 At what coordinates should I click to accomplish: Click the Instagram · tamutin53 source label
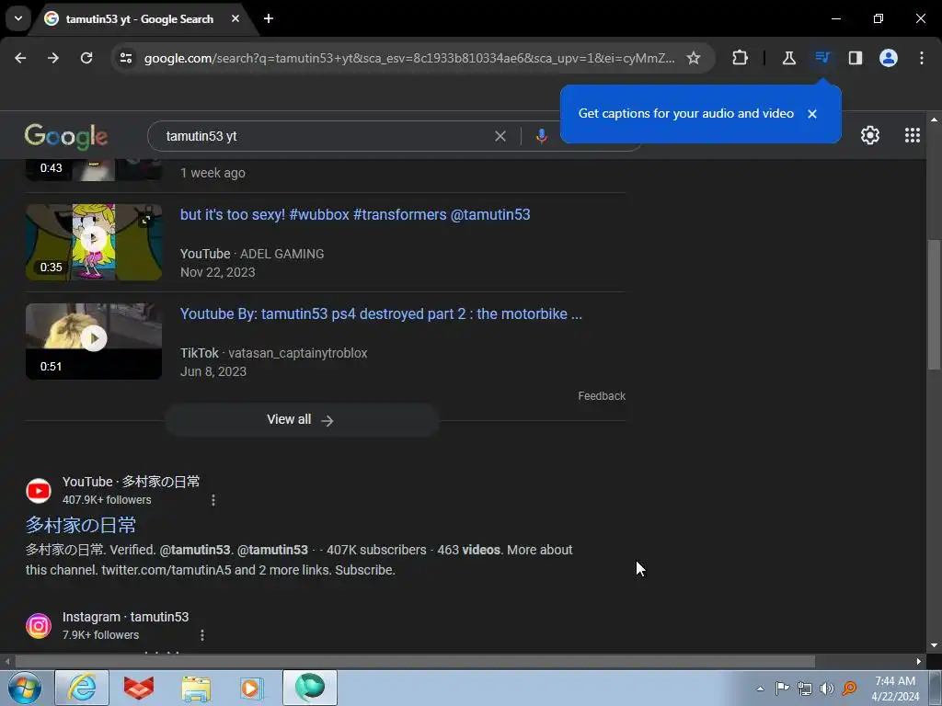pos(125,617)
